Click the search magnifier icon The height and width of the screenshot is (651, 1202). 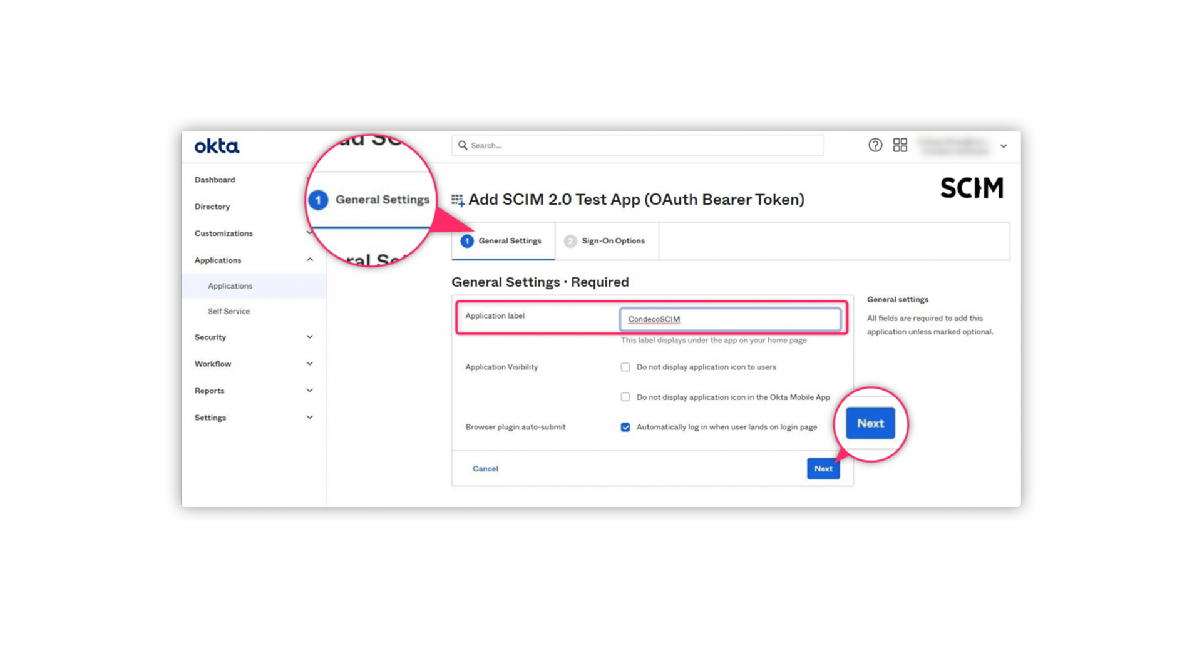pyautogui.click(x=463, y=145)
